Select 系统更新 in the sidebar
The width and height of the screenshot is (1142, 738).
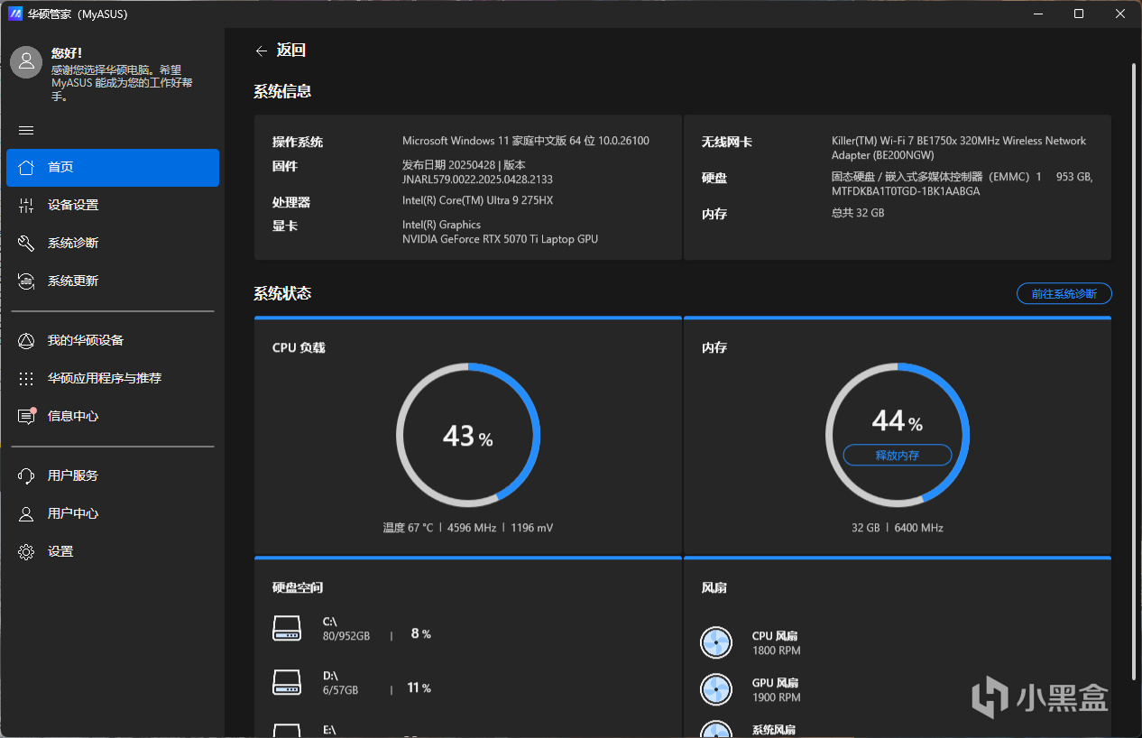(x=113, y=281)
